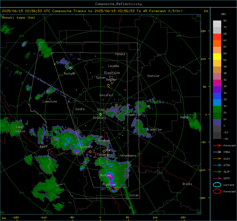237x221 pixels.
Task: Select the white 09EA arrow legend entry
Action: pyautogui.click(x=217, y=152)
